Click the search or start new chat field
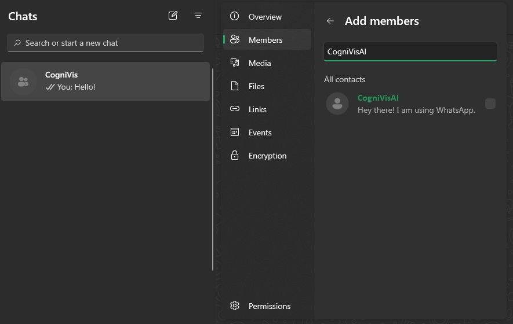The height and width of the screenshot is (324, 513). (105, 43)
